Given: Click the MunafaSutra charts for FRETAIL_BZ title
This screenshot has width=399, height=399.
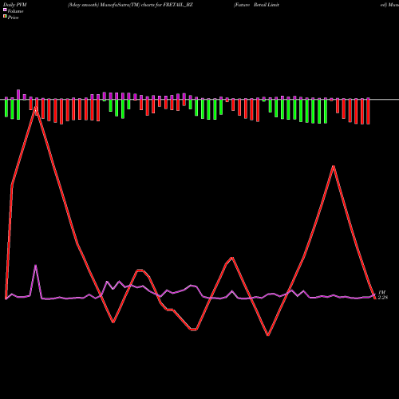Looking at the screenshot, I should [x=130, y=5].
